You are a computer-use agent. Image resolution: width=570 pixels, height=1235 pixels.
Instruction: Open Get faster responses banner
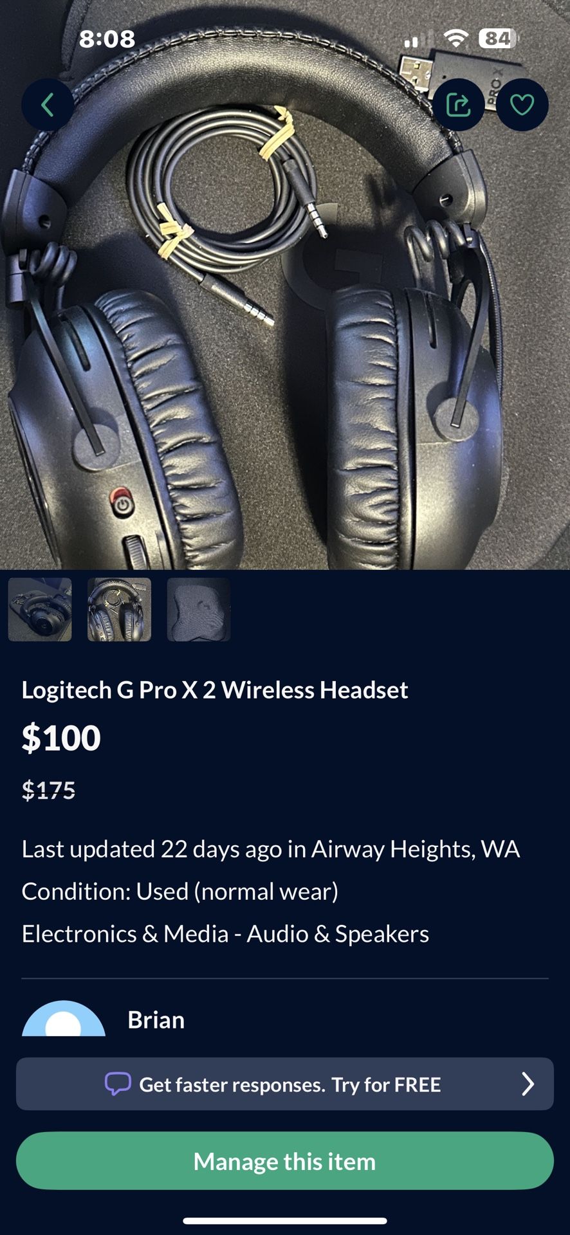pos(285,1084)
